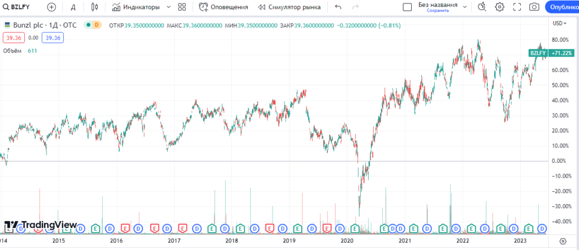The image size is (579, 250).
Task: Open the indicator templates grid icon
Action: [182, 7]
